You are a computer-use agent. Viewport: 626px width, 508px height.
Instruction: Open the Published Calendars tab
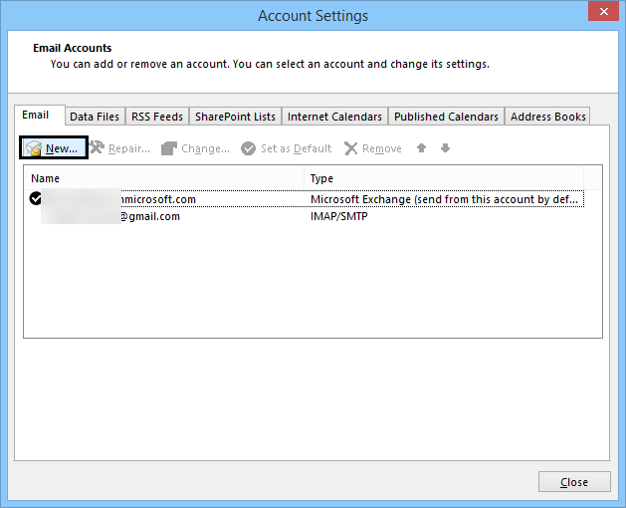click(446, 117)
